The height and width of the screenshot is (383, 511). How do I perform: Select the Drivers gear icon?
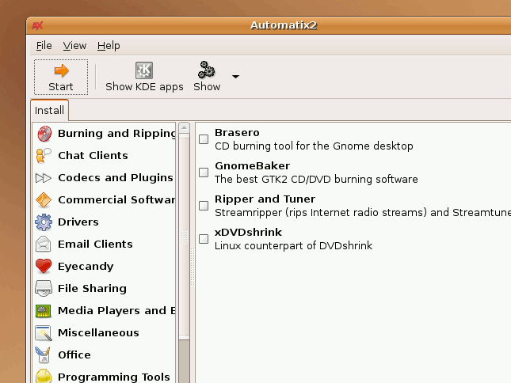point(44,222)
